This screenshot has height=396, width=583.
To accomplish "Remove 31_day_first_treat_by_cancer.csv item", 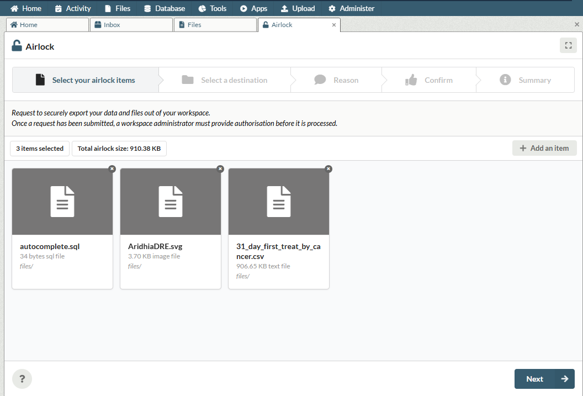I will click(x=328, y=169).
